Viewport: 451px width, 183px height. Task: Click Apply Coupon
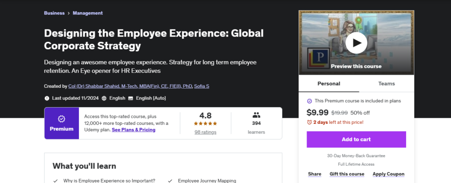[x=388, y=174]
